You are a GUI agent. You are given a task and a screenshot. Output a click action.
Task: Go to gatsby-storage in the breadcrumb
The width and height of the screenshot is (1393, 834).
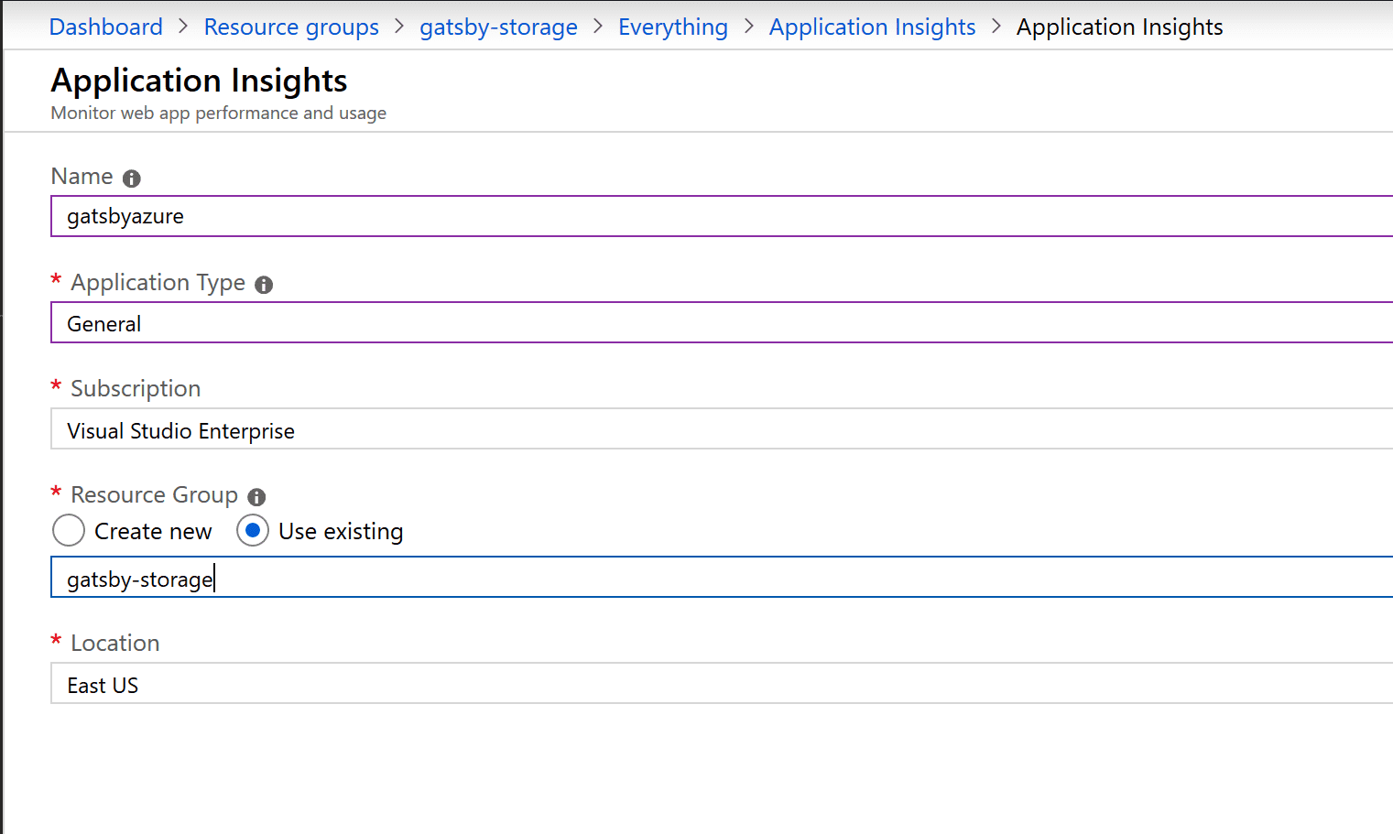pyautogui.click(x=498, y=27)
